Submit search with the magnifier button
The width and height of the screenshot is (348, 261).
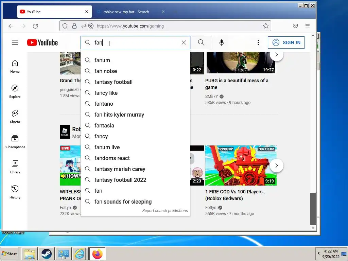pos(201,42)
